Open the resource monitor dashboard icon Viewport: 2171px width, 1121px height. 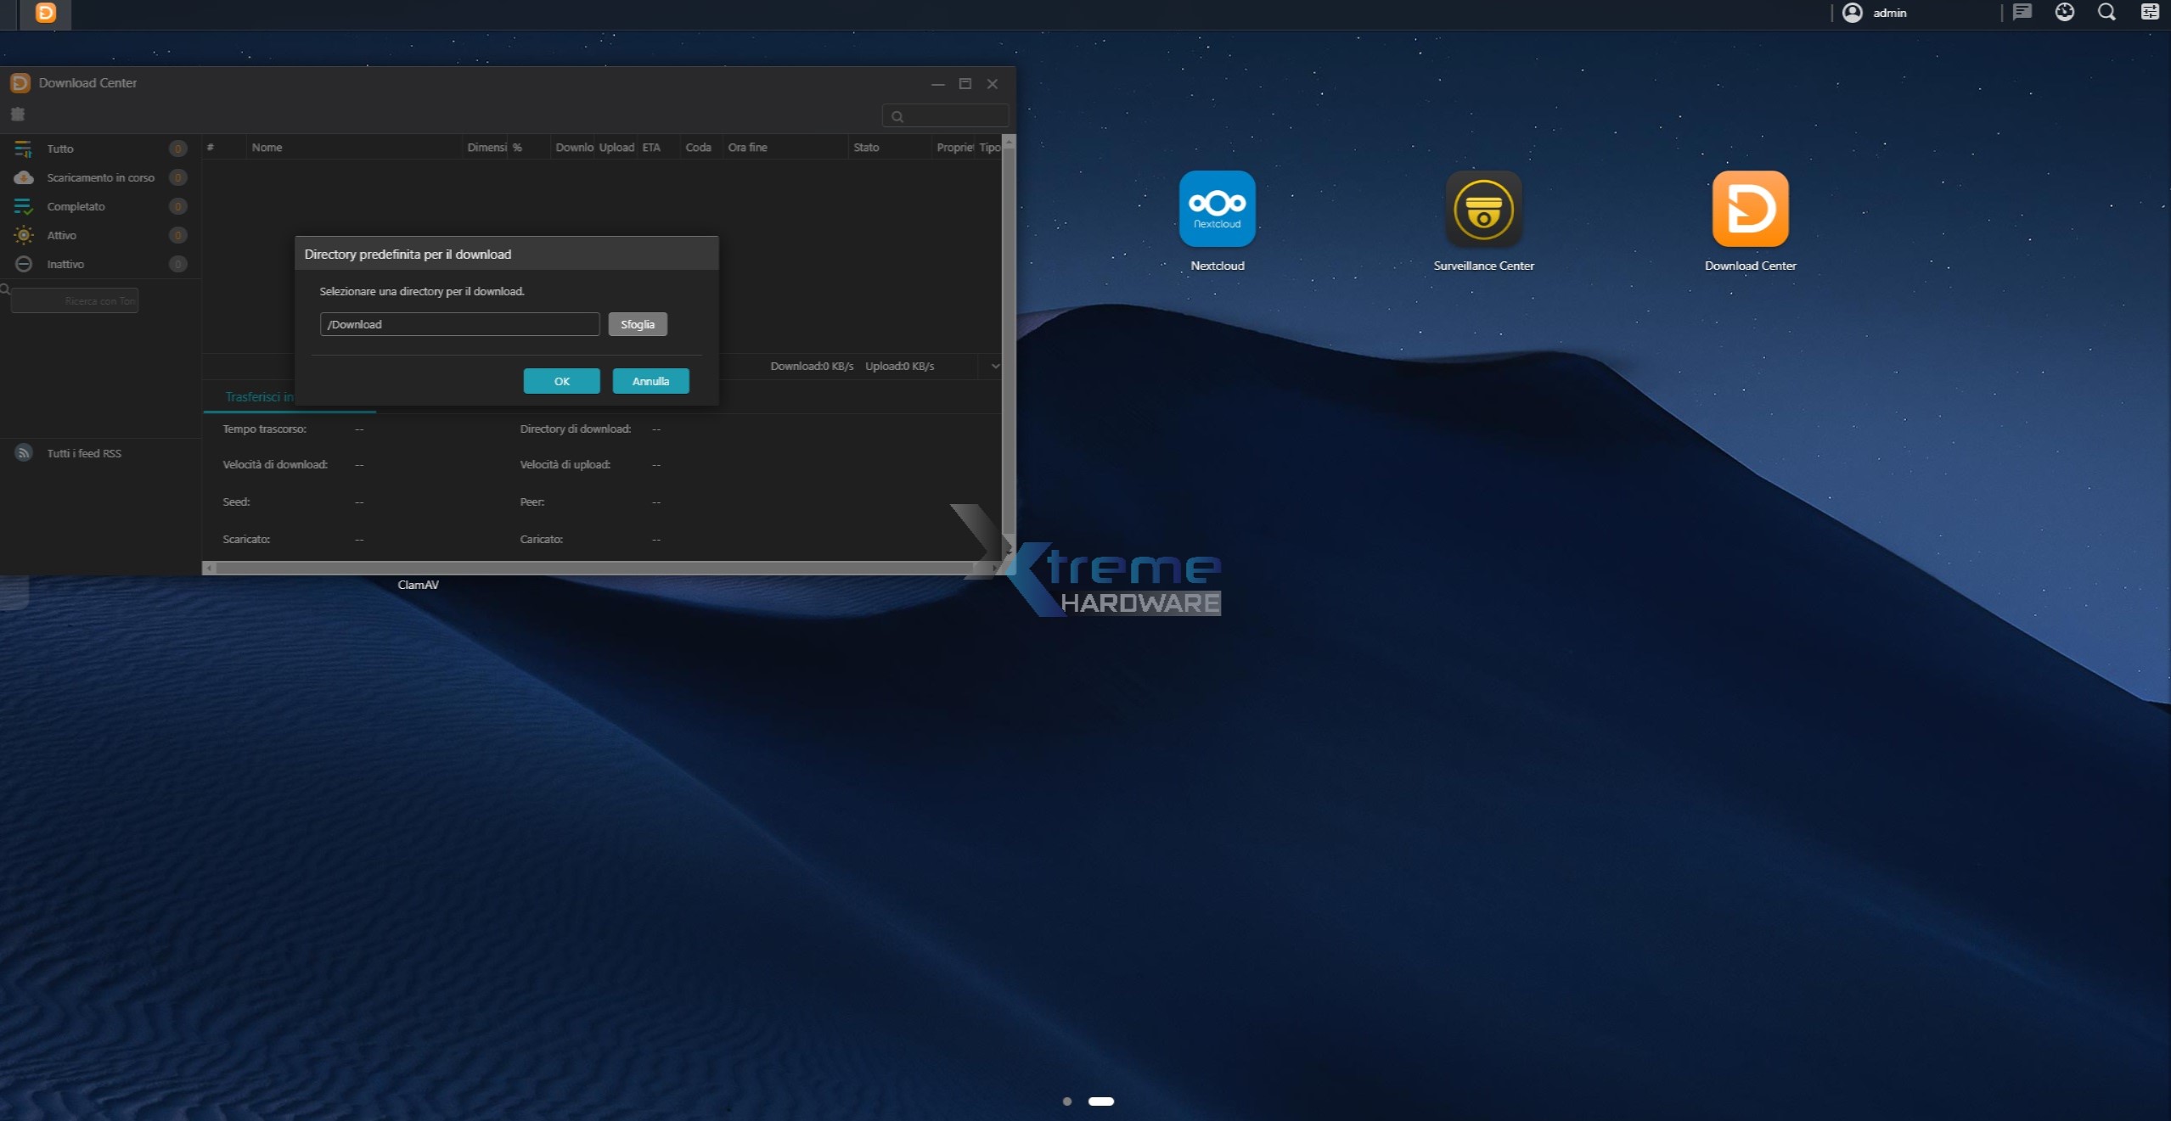(2064, 13)
